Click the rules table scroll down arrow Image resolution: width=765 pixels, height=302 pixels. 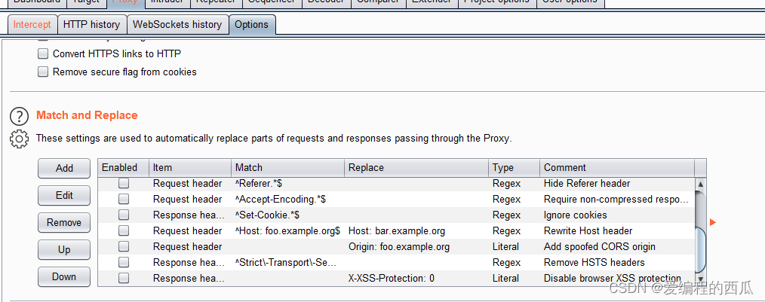point(700,279)
